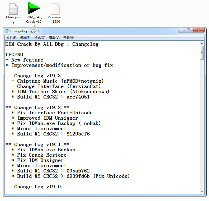Close the Changelog Notepad window

pyautogui.click(x=198, y=30)
